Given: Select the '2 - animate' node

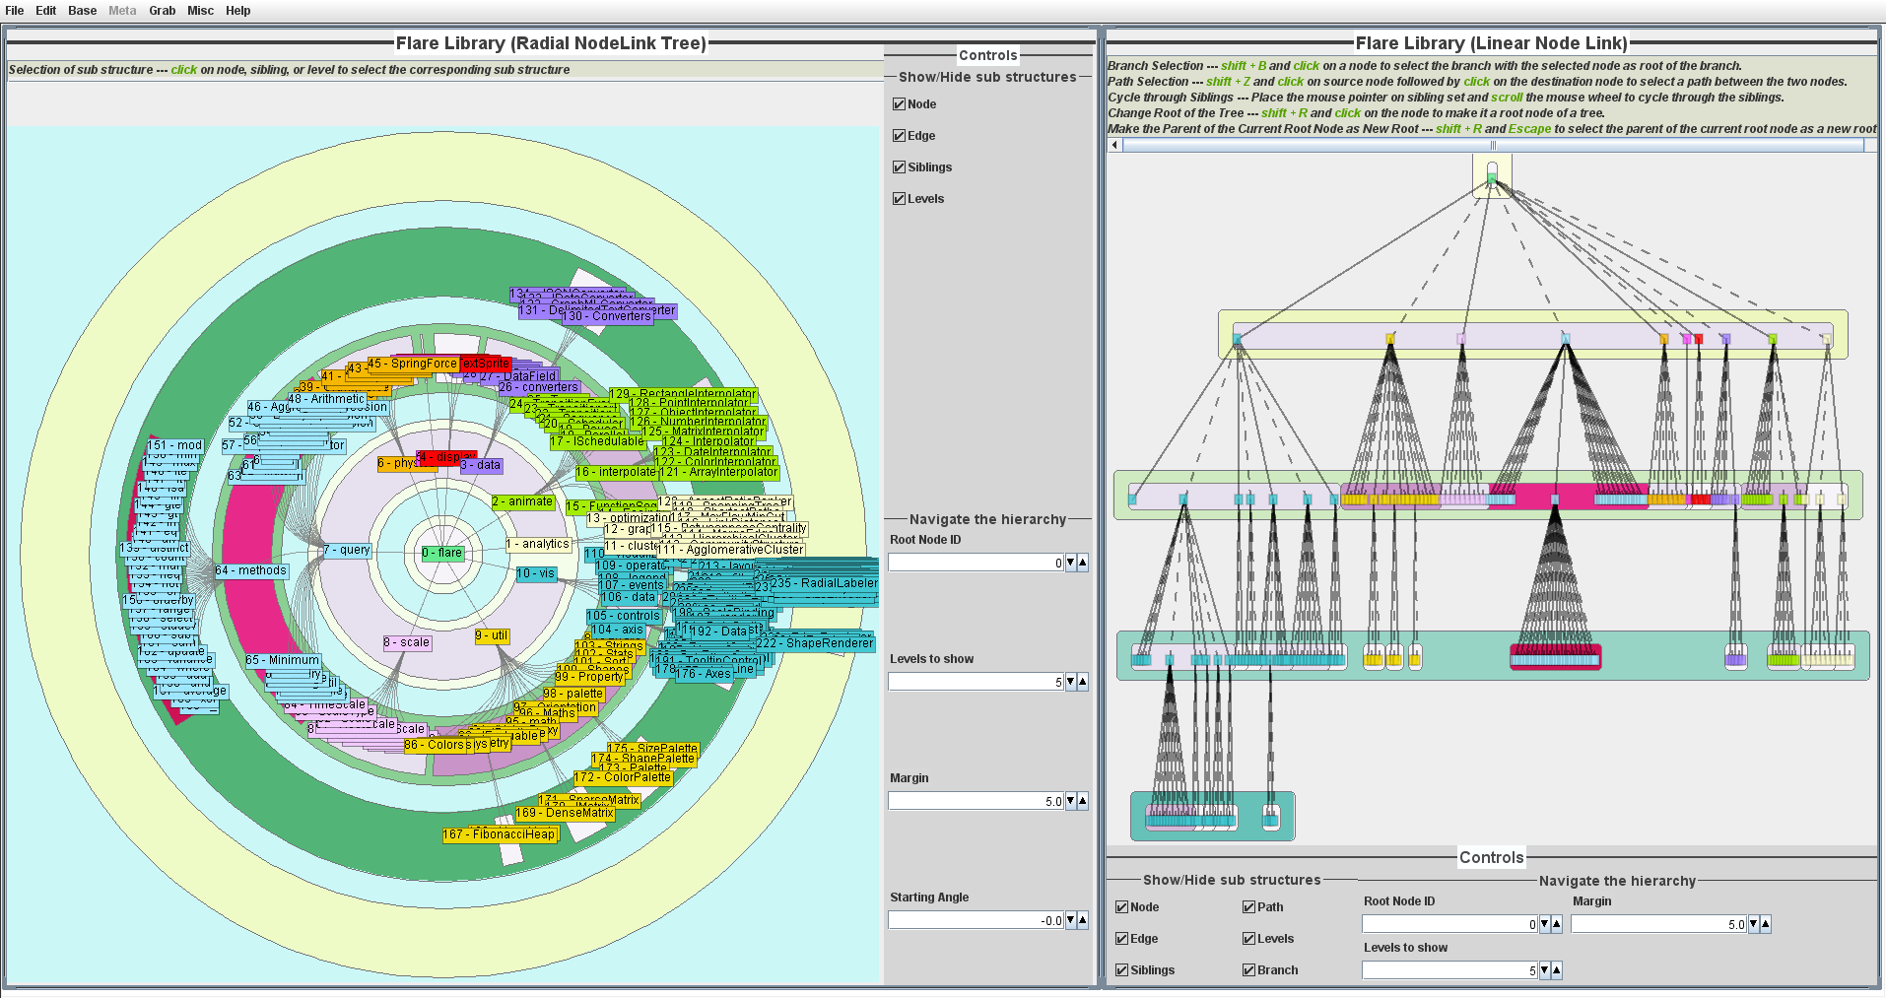Looking at the screenshot, I should point(523,501).
